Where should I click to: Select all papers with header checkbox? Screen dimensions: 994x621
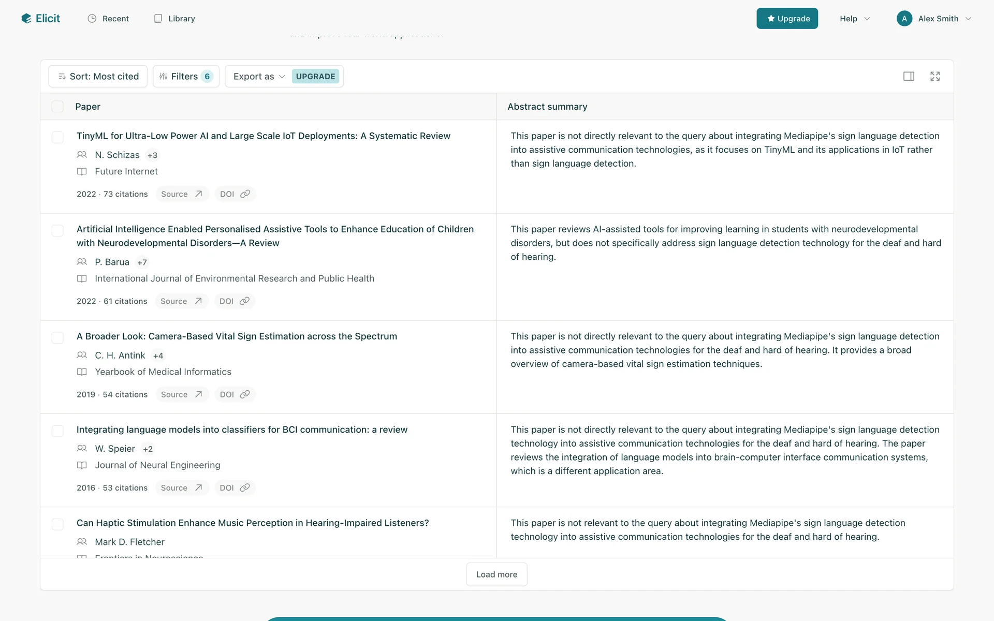[x=57, y=107]
